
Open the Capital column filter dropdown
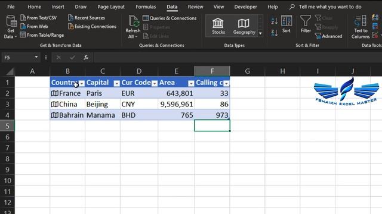(117, 83)
